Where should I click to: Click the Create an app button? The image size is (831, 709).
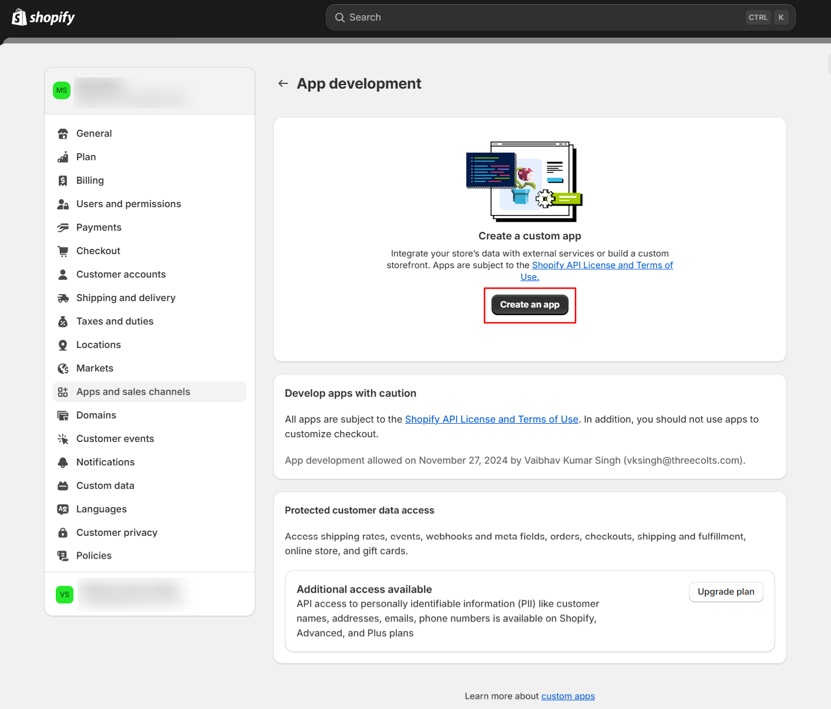(530, 305)
